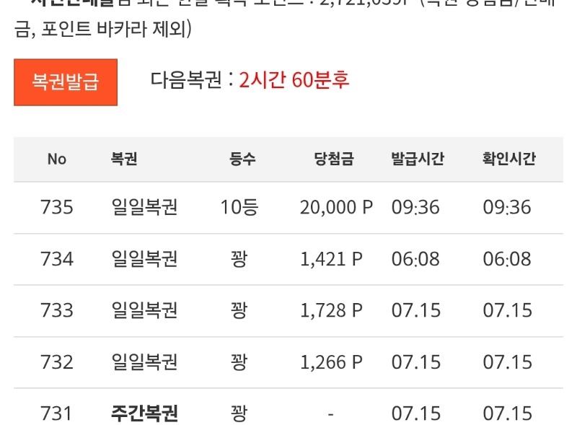Click row number 734
The height and width of the screenshot is (425, 577).
pyautogui.click(x=57, y=259)
